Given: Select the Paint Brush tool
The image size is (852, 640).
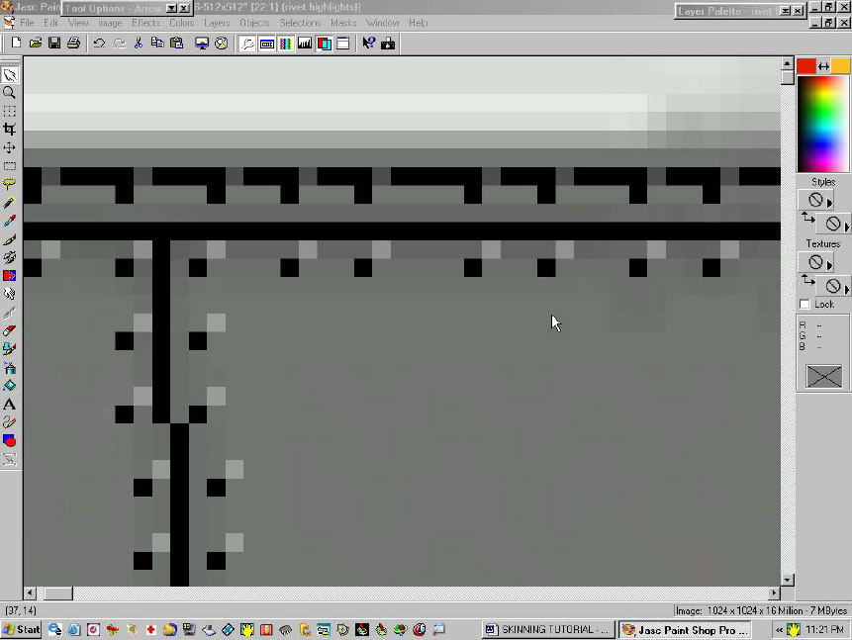Looking at the screenshot, I should point(10,239).
